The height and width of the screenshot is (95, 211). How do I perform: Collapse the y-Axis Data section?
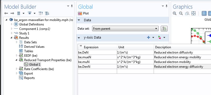(x=79, y=38)
